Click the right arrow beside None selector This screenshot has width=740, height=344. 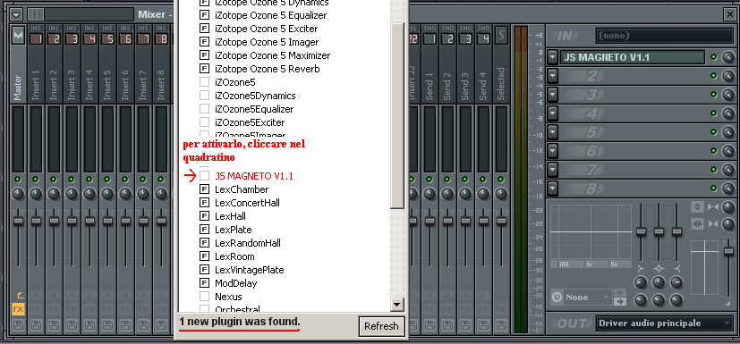click(620, 301)
